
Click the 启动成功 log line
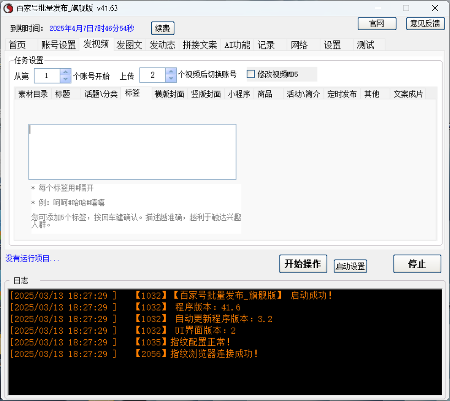click(x=171, y=296)
